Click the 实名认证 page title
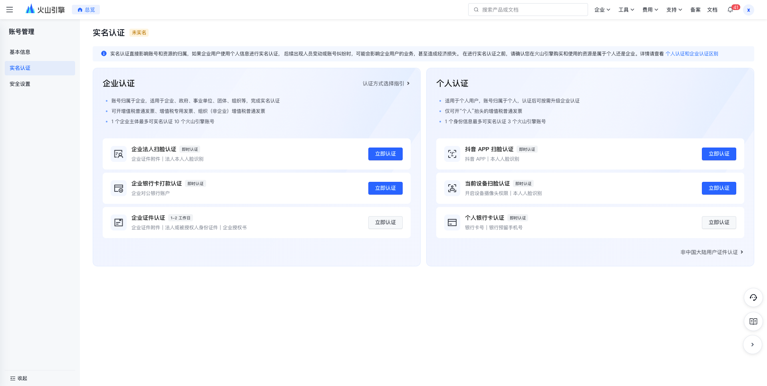Screen dimensions: 767x386 (x=109, y=33)
